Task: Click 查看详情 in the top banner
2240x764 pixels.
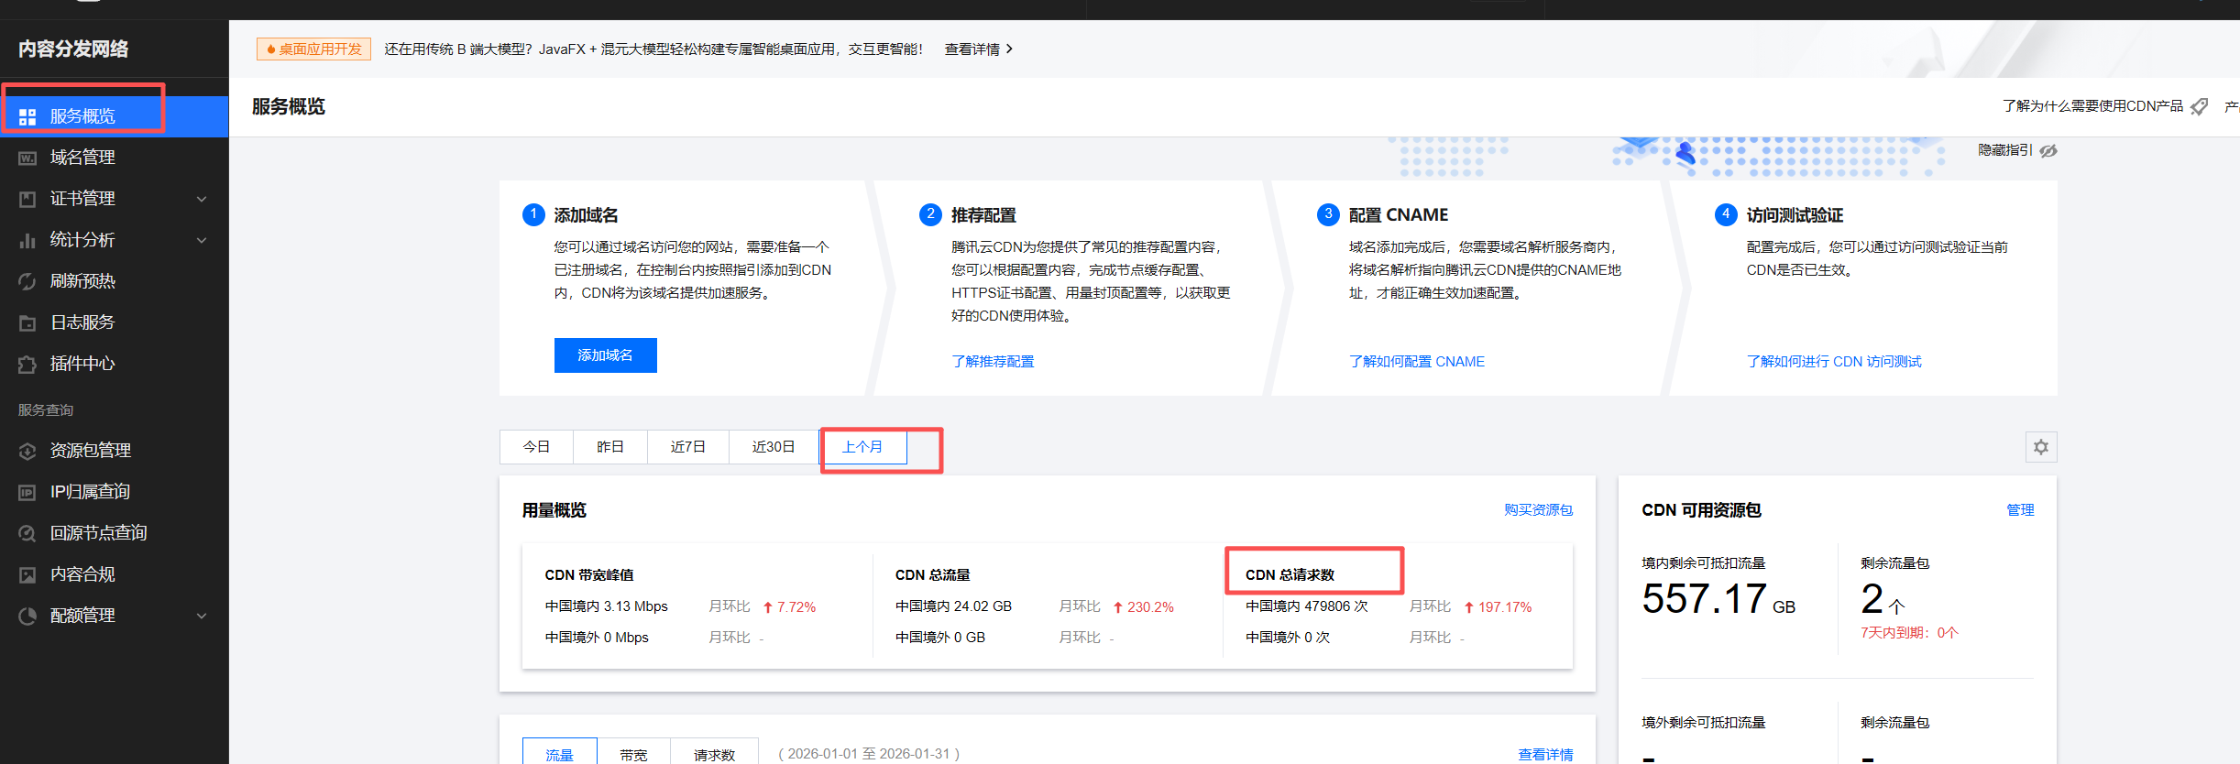Action: (x=978, y=49)
